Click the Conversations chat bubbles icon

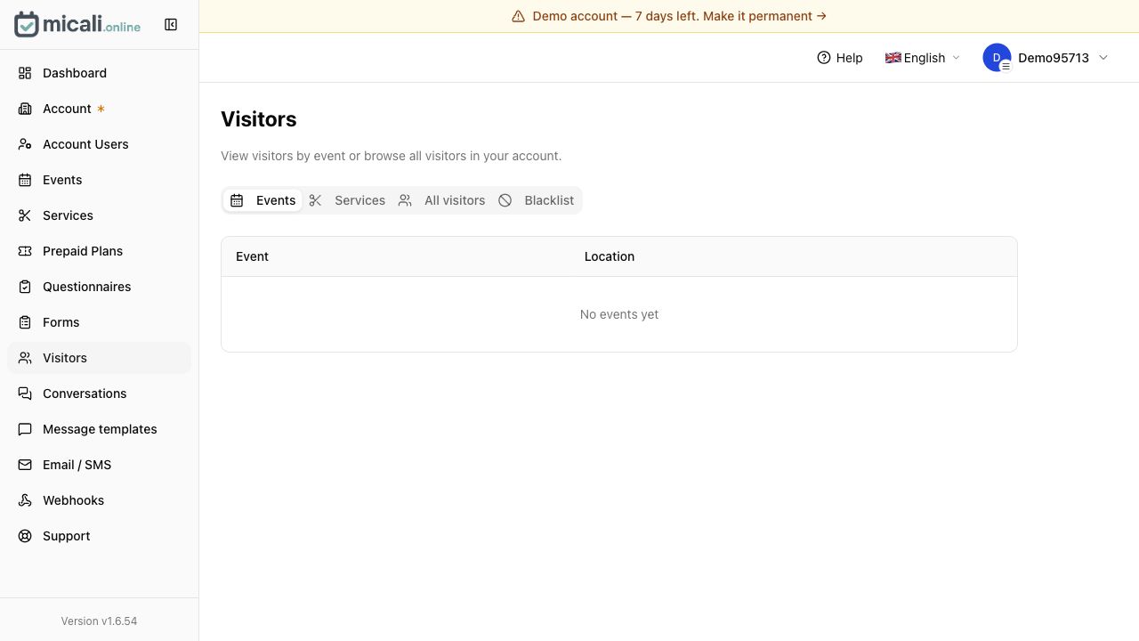pos(25,394)
